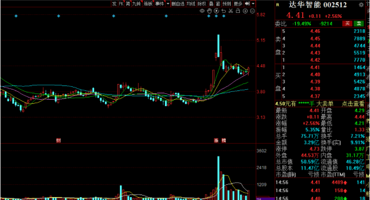Select sell level 1 price 4.42
This screenshot has height=200, width=370.
315,60
